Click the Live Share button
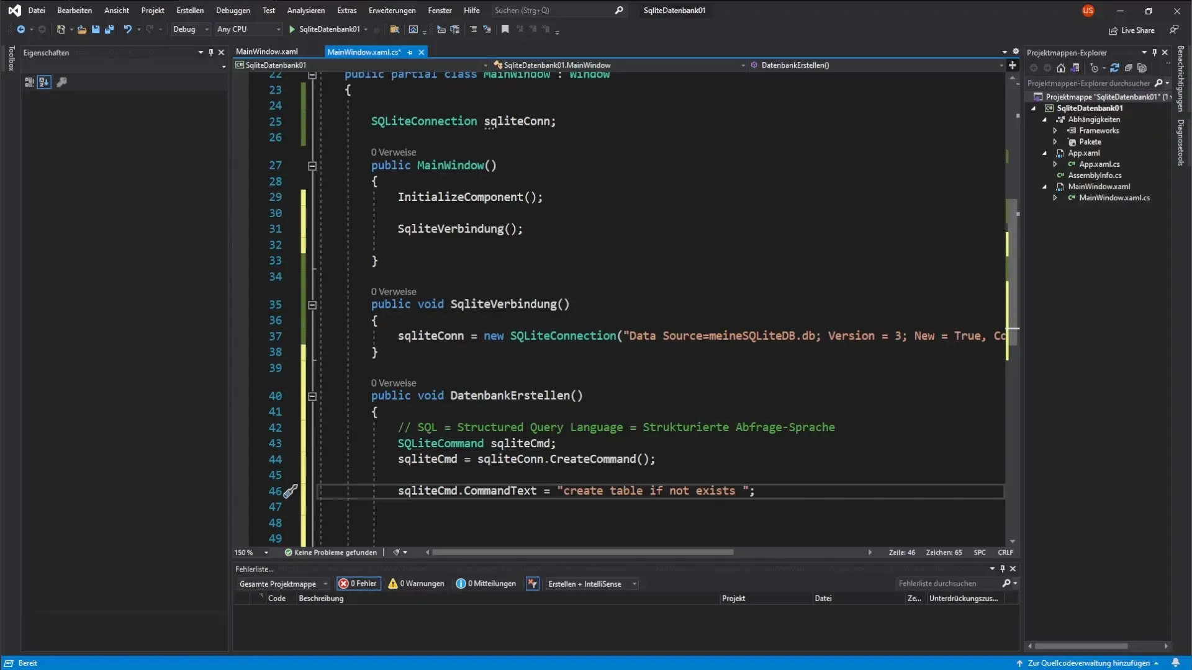1192x670 pixels. tap(1131, 30)
